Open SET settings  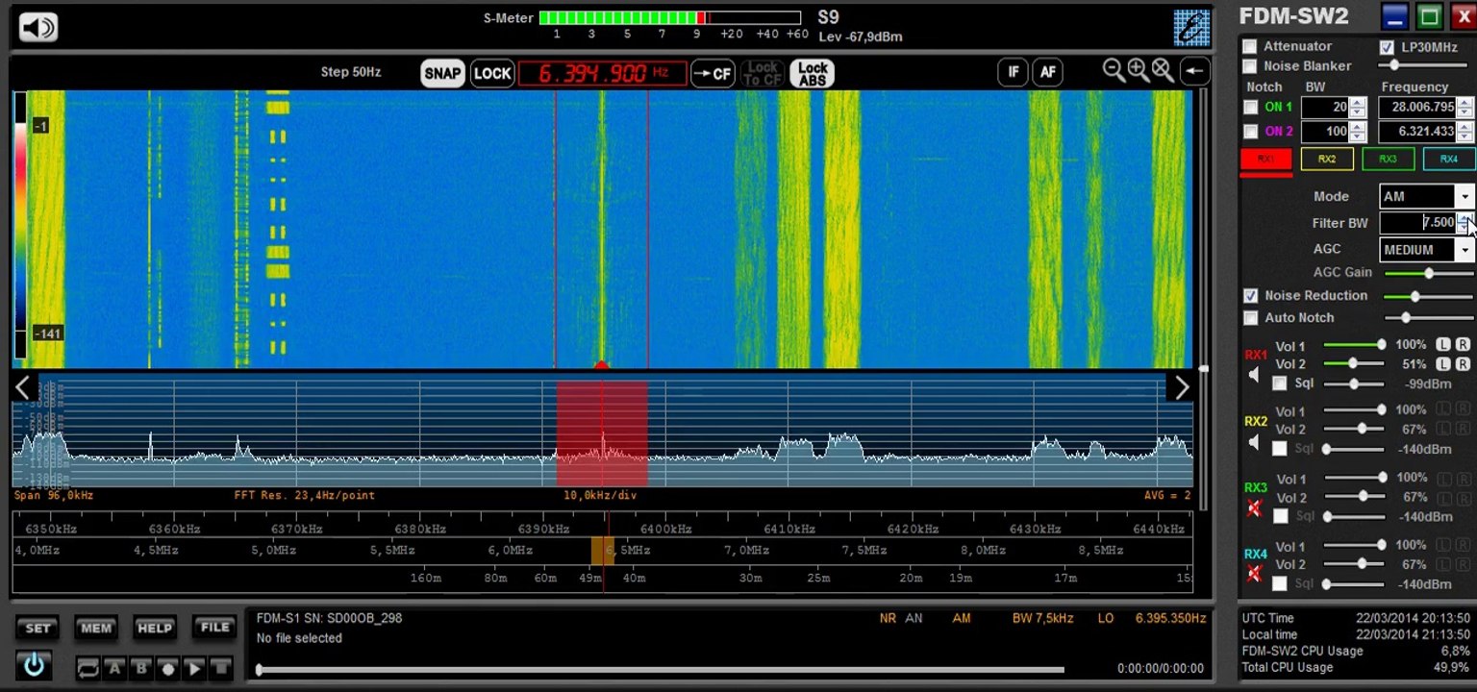tap(38, 629)
